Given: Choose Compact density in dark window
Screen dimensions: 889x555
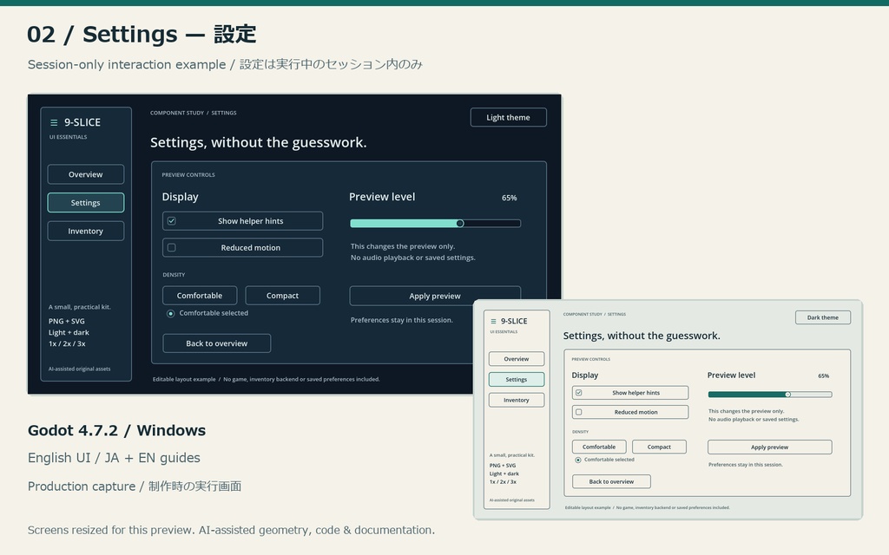Looking at the screenshot, I should [x=282, y=296].
